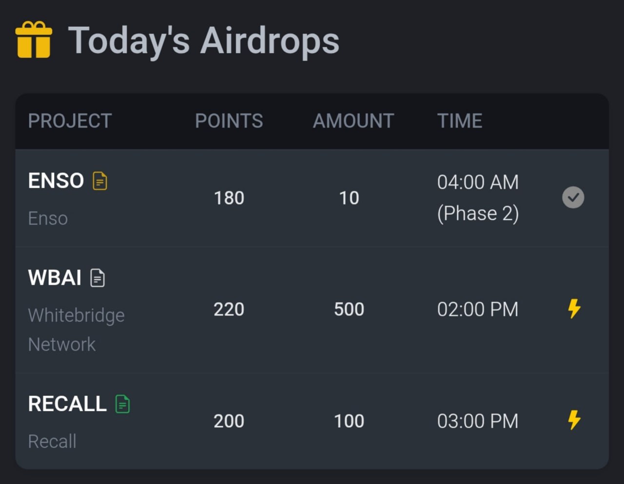This screenshot has height=484, width=624.
Task: Click the 03:00 PM time for RECALL
Action: pos(478,421)
